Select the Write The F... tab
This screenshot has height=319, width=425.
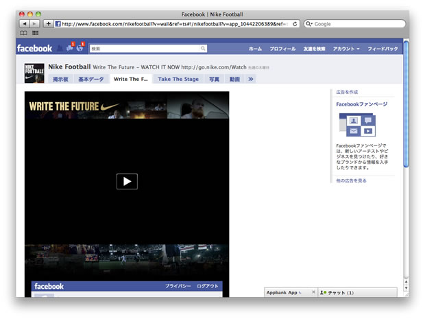point(131,79)
